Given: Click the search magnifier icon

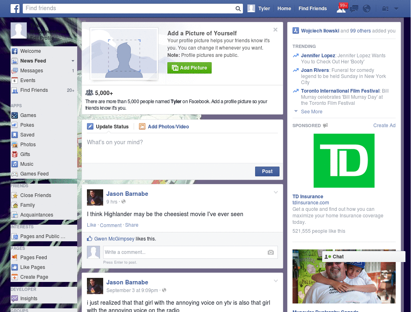Looking at the screenshot, I should [x=238, y=9].
